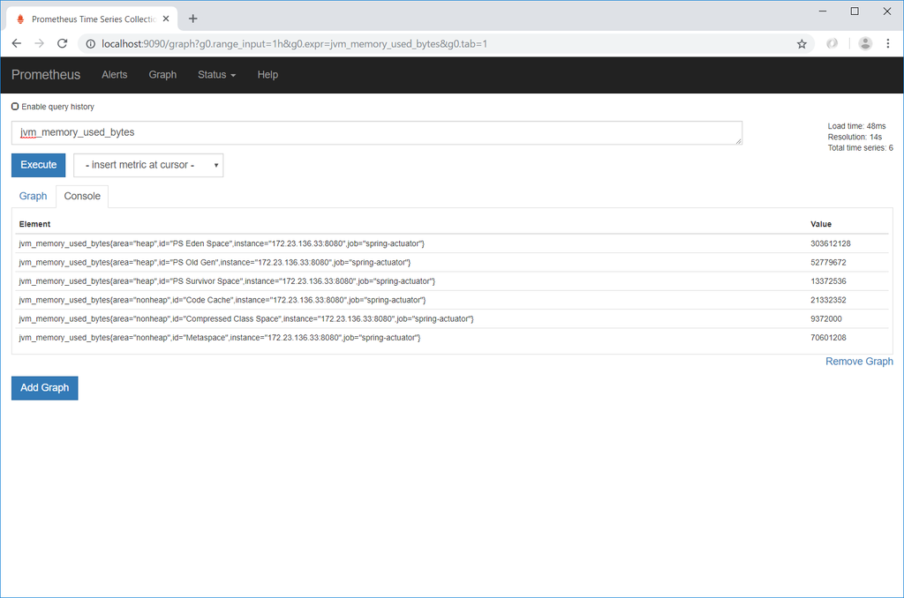The image size is (904, 598).
Task: Go back to previous page
Action: pos(17,44)
